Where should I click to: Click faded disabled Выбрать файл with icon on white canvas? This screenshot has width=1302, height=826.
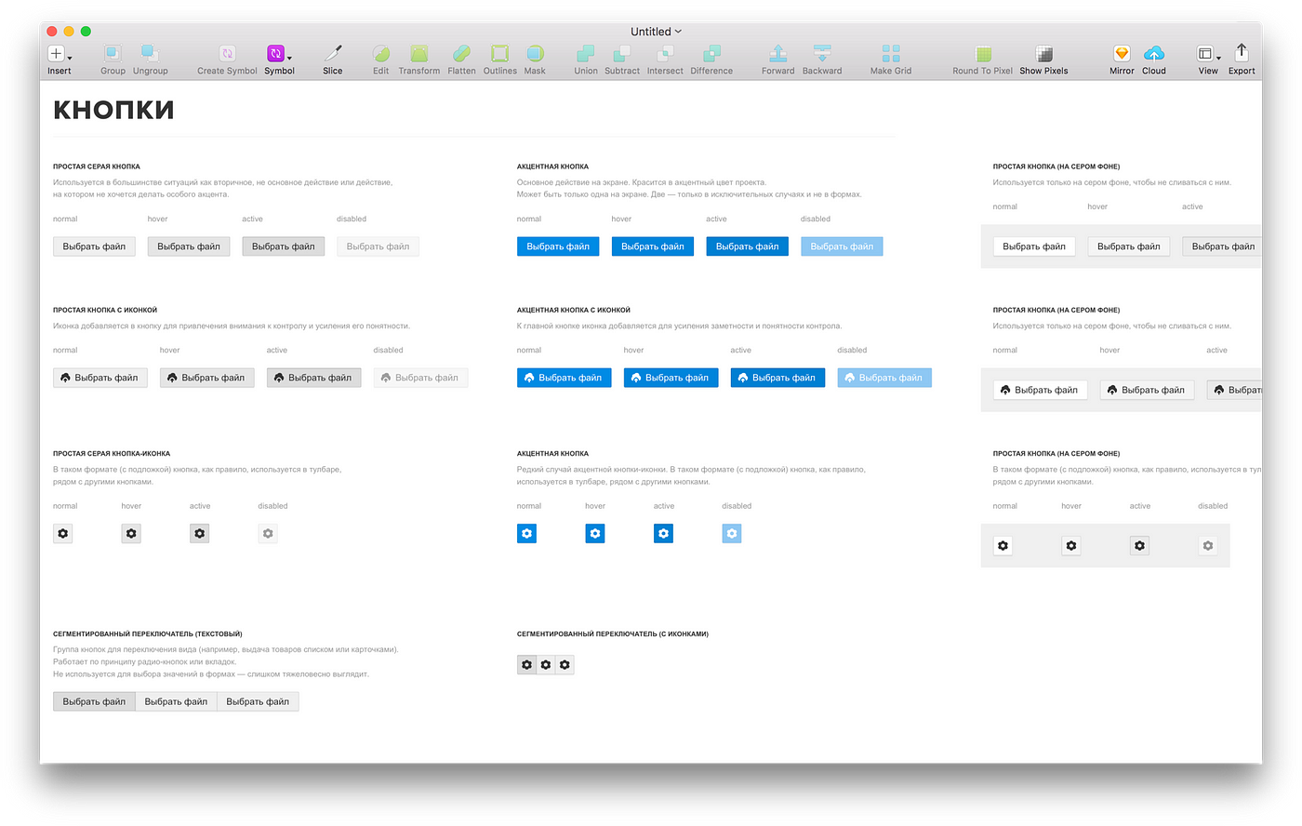pos(420,378)
